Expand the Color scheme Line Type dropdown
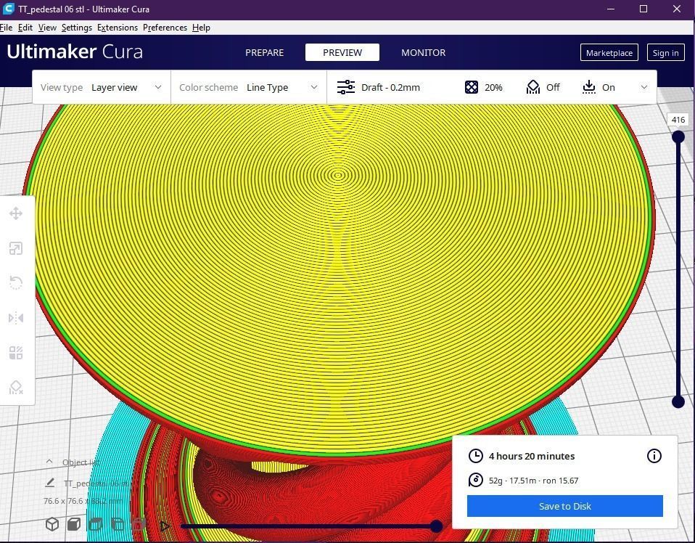Screen dimensions: 695x543 click(249, 87)
